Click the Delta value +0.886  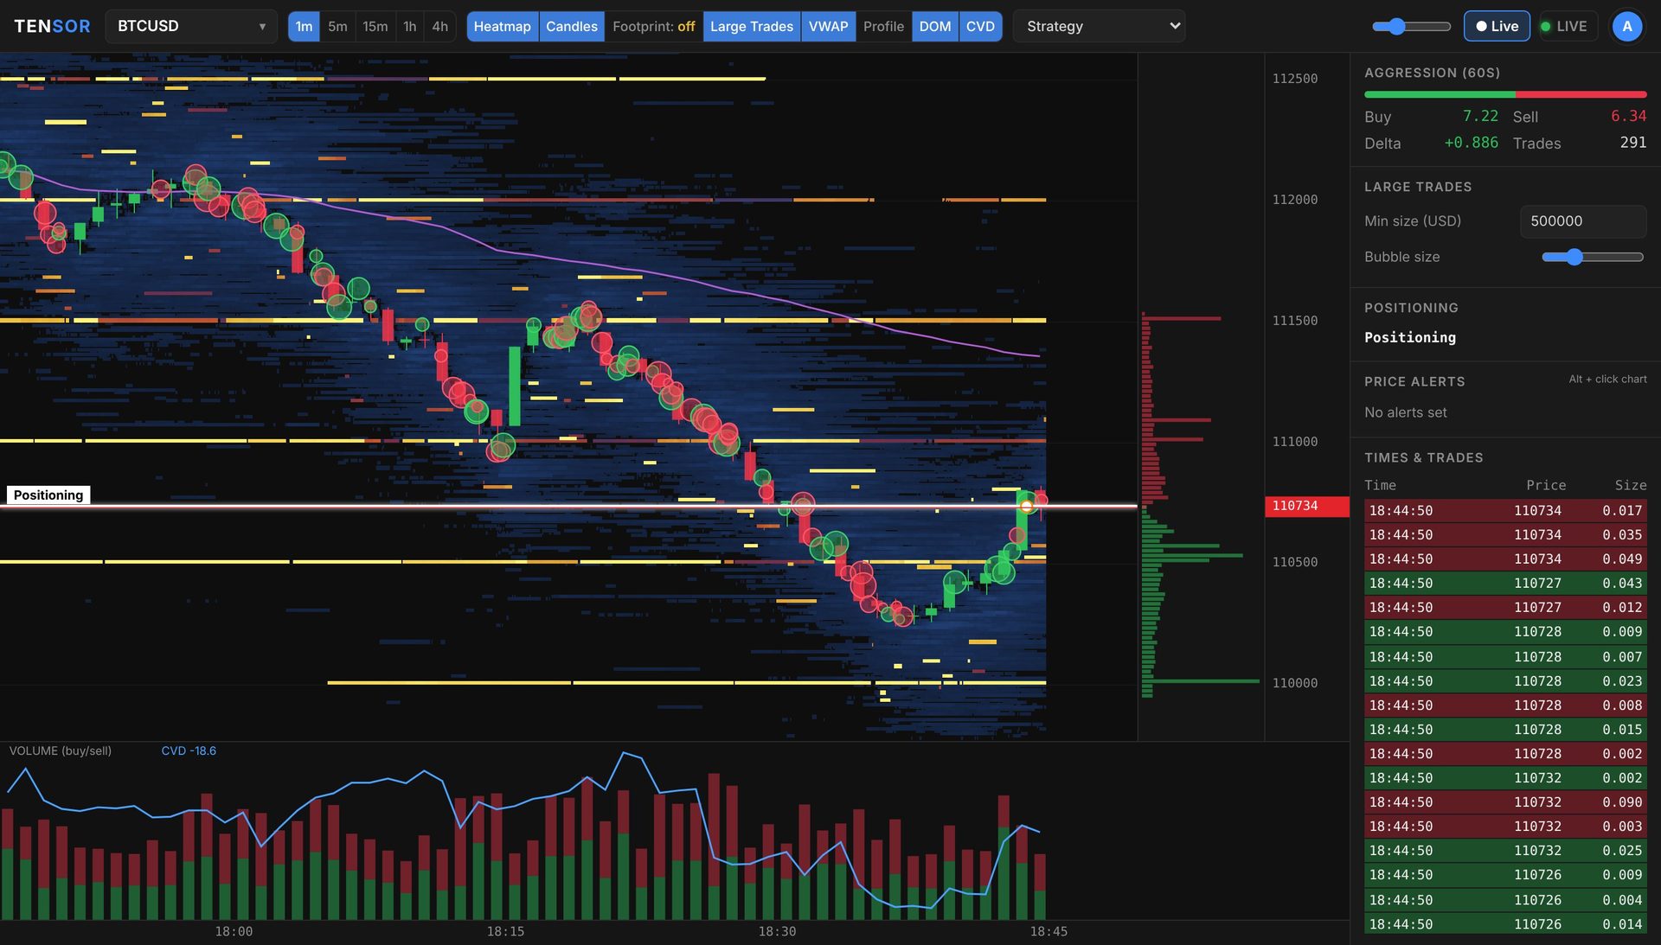[1471, 143]
